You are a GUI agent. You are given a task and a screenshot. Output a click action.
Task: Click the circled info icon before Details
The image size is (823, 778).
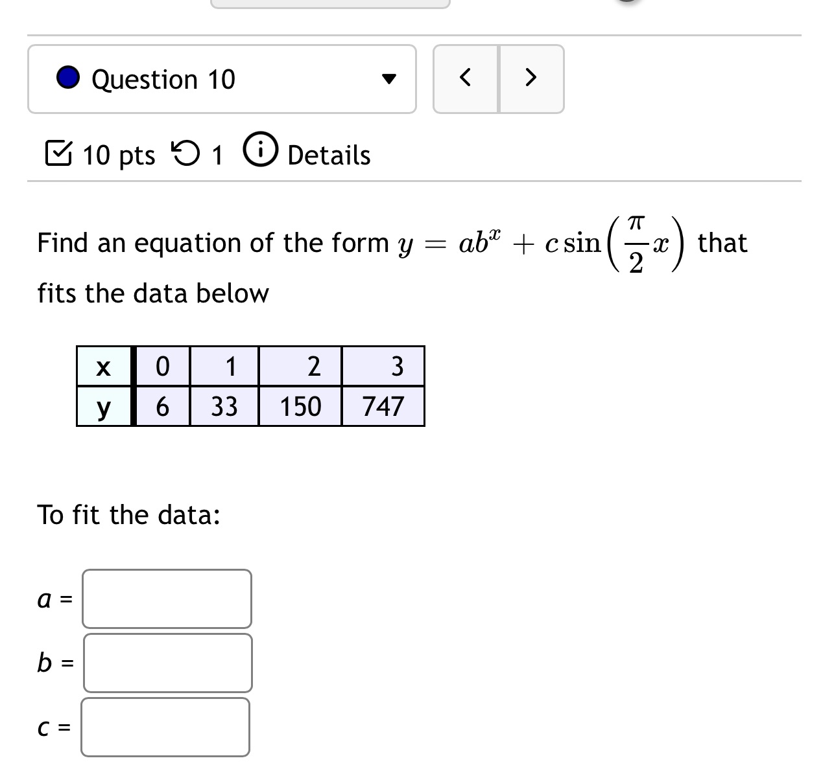[x=260, y=152]
